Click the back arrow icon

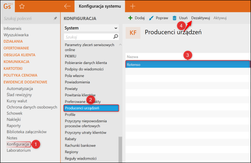point(67,6)
